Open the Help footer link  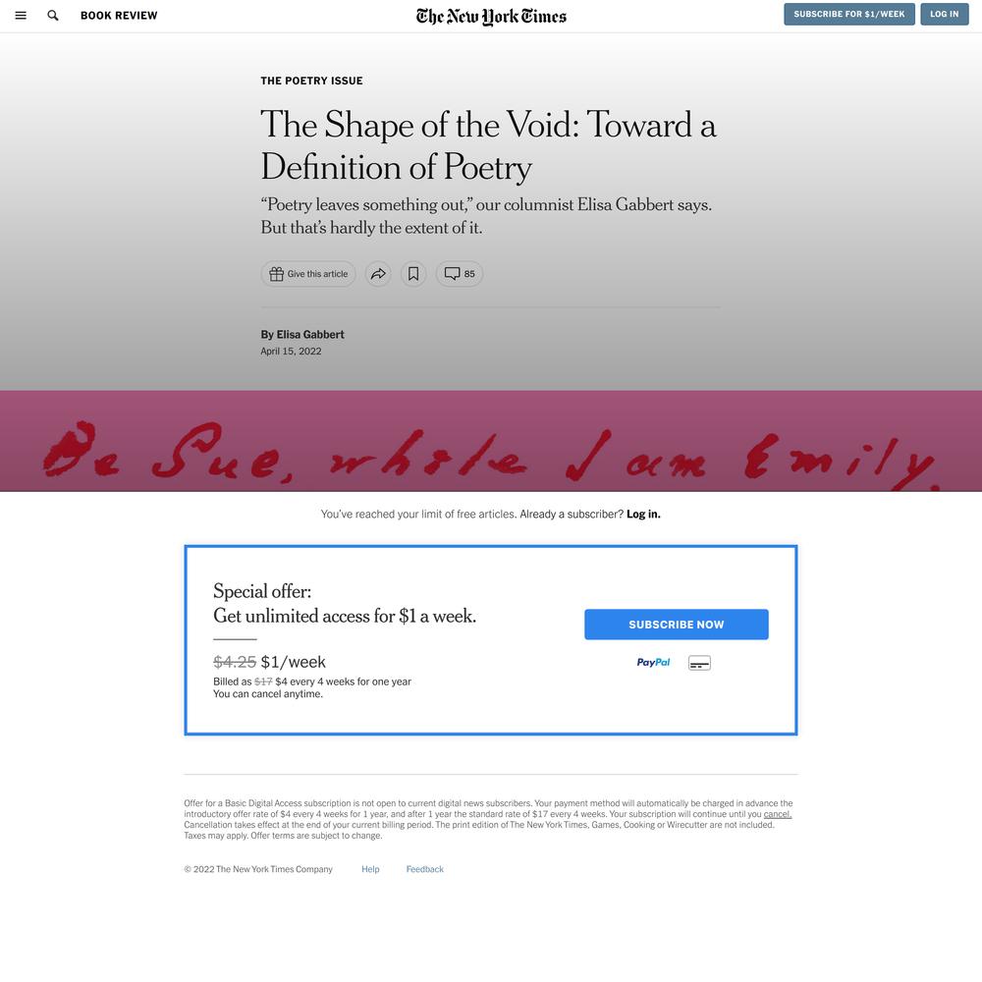click(370, 869)
